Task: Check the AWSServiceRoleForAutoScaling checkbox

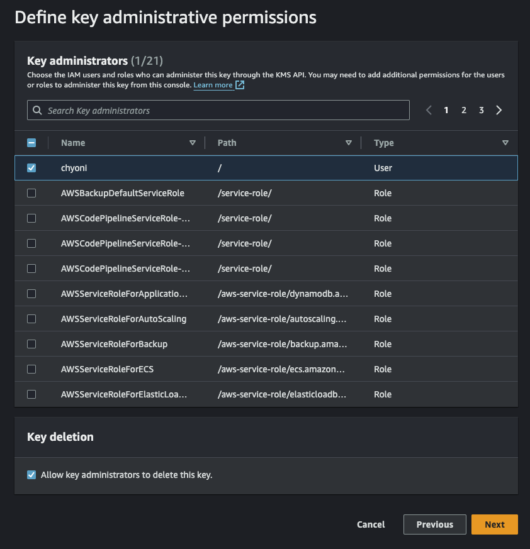Action: tap(31, 319)
